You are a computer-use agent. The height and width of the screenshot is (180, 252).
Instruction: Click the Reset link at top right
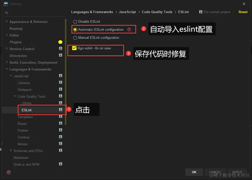[243, 12]
